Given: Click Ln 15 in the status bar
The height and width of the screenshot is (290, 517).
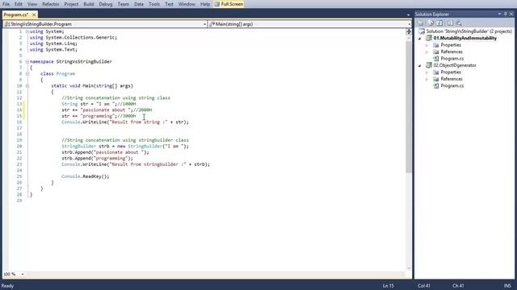Looking at the screenshot, I should (388, 286).
